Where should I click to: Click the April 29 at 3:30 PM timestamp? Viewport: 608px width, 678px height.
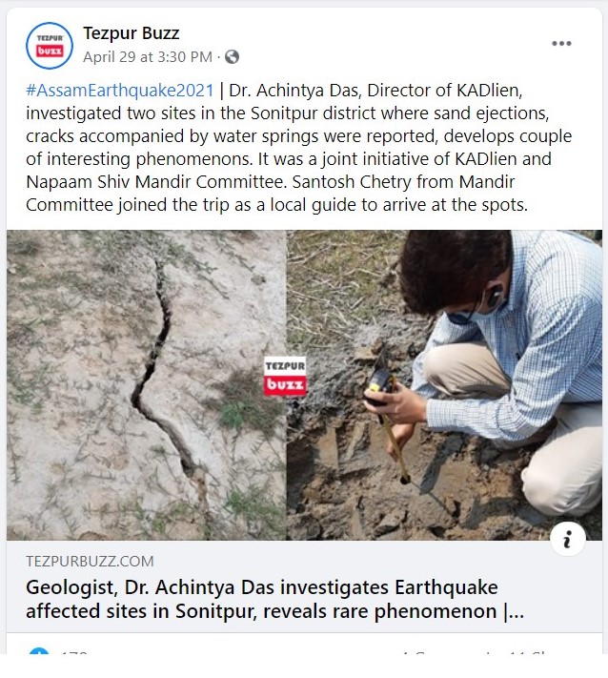(148, 57)
